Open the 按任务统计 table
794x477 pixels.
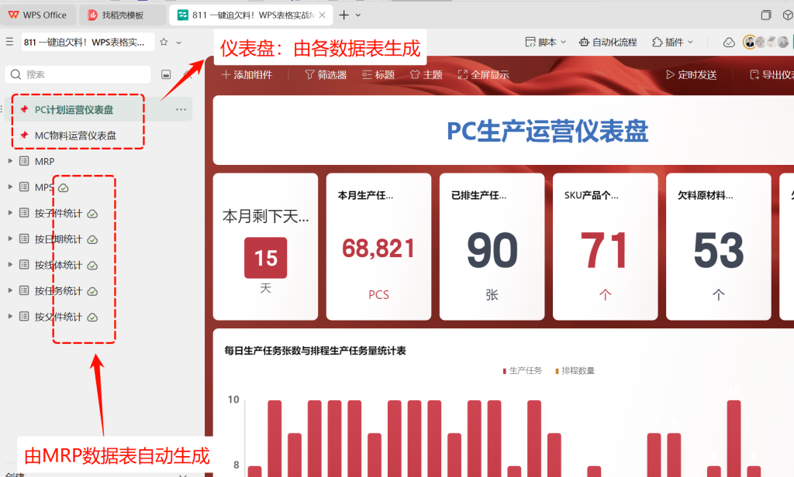point(58,291)
